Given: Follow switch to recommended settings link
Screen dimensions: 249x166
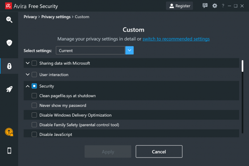Looking at the screenshot, I should (x=176, y=39).
